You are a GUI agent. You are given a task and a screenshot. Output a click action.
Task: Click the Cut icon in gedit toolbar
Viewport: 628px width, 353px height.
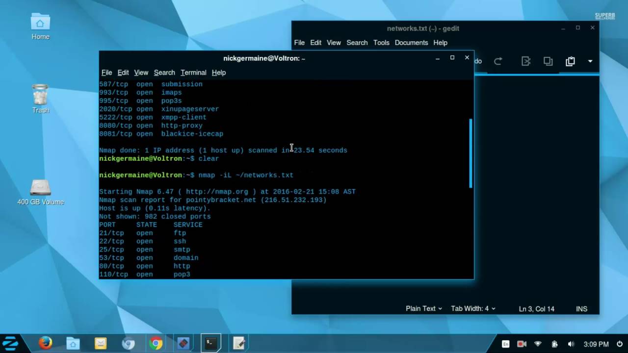pyautogui.click(x=526, y=61)
